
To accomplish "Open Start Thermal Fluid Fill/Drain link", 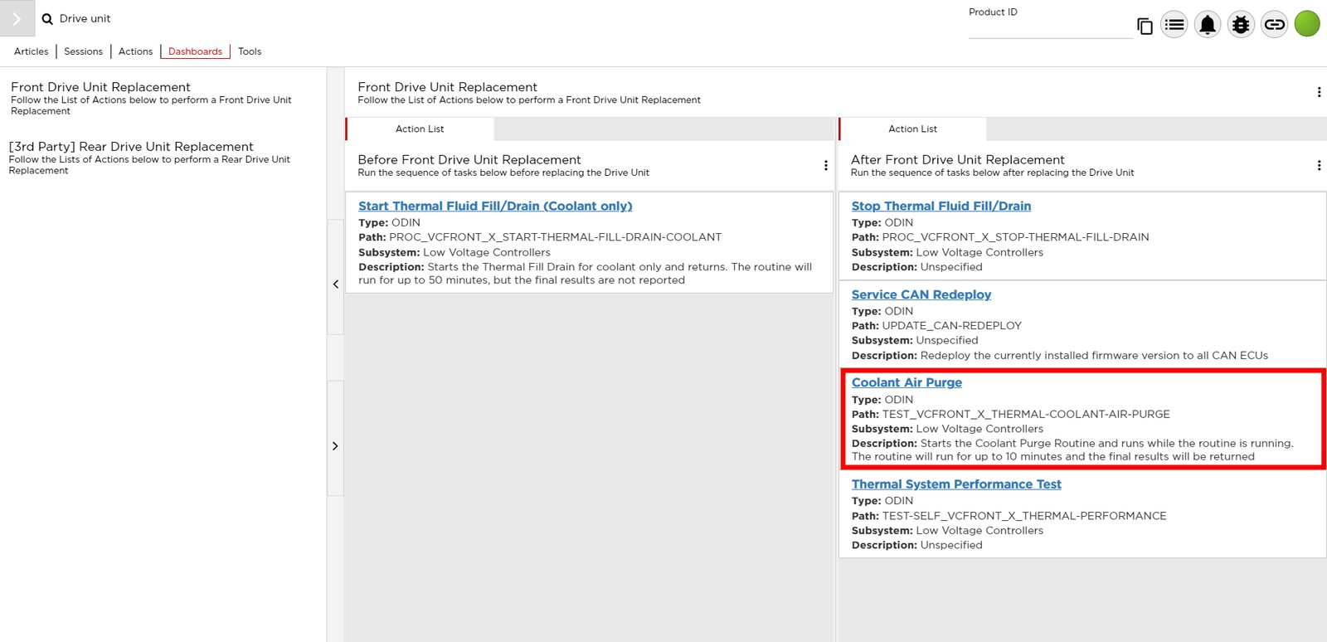I will click(495, 207).
